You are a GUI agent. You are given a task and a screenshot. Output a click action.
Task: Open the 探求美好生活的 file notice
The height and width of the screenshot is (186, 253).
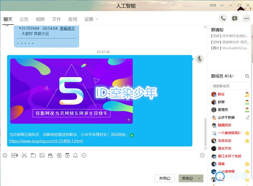[230, 36]
